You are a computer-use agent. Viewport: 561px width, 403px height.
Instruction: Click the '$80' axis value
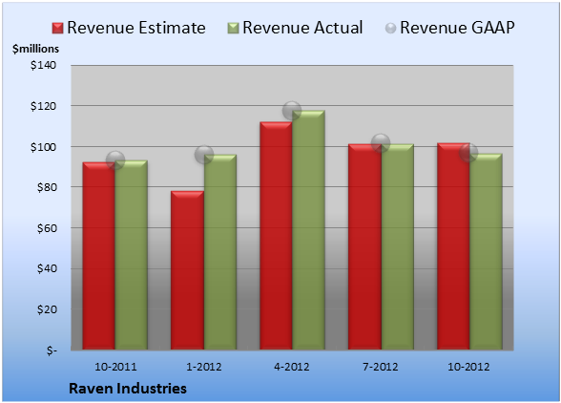tap(47, 187)
